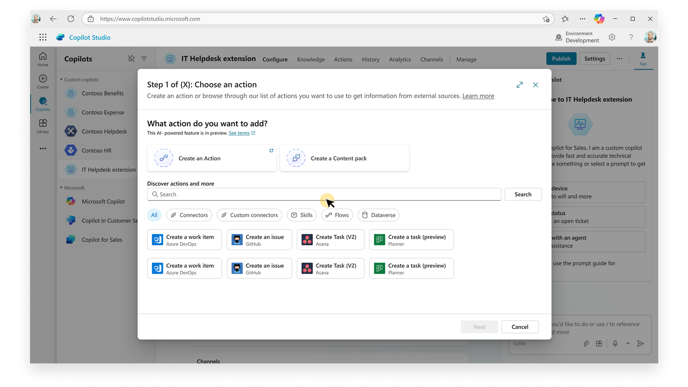Click the Next button

pyautogui.click(x=479, y=327)
